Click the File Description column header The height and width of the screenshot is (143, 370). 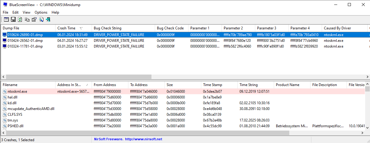[x=329, y=85]
